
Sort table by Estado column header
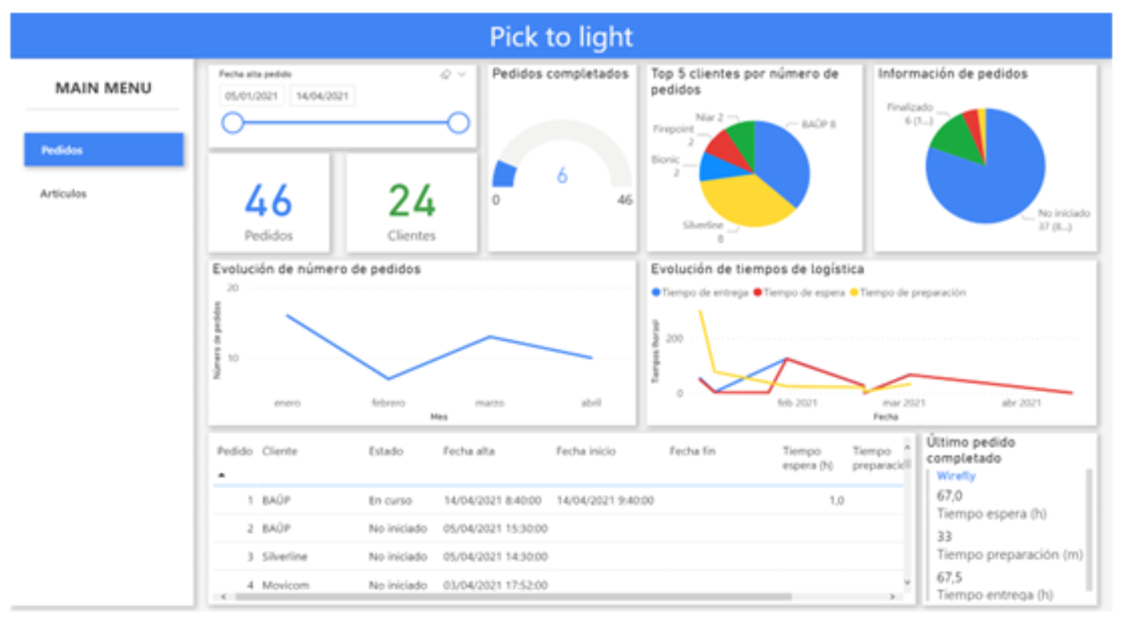coord(385,451)
